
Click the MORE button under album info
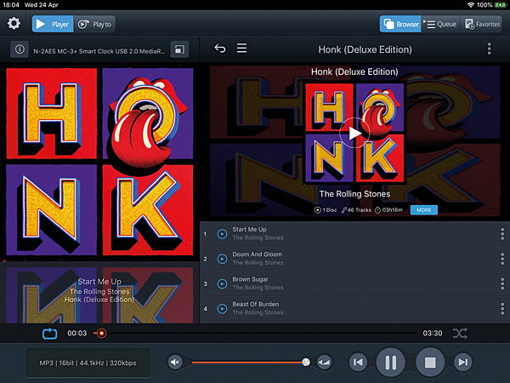(x=424, y=210)
